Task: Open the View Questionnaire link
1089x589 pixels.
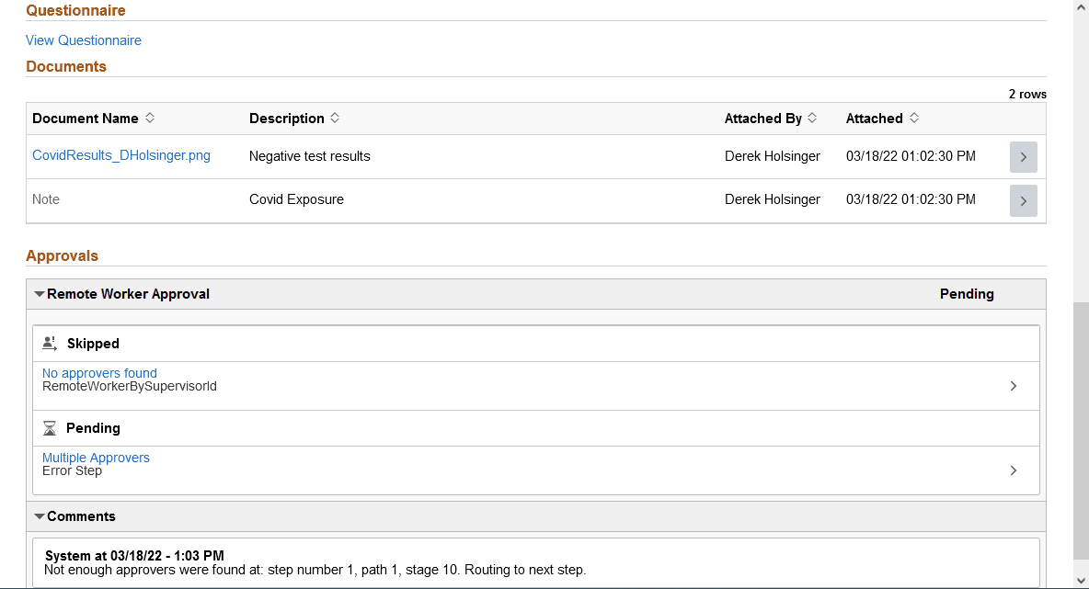Action: (84, 40)
